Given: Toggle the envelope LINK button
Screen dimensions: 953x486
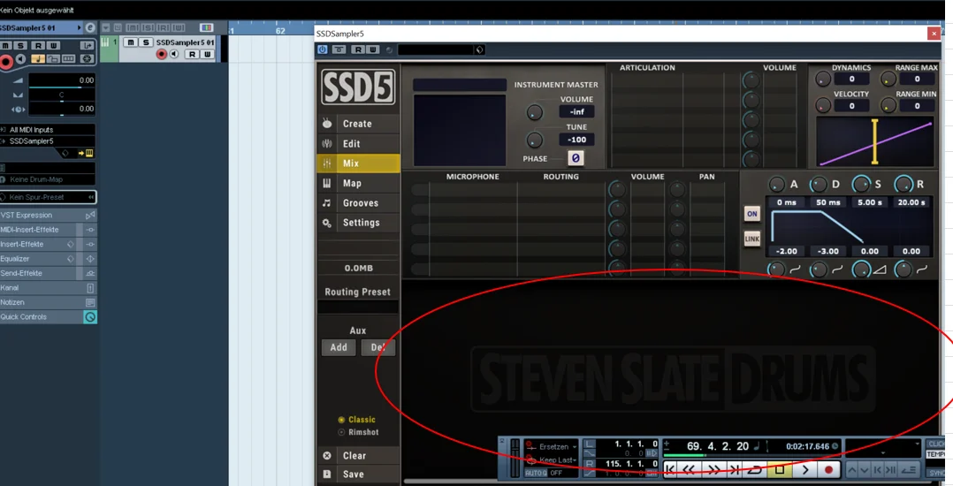Looking at the screenshot, I should pos(751,239).
